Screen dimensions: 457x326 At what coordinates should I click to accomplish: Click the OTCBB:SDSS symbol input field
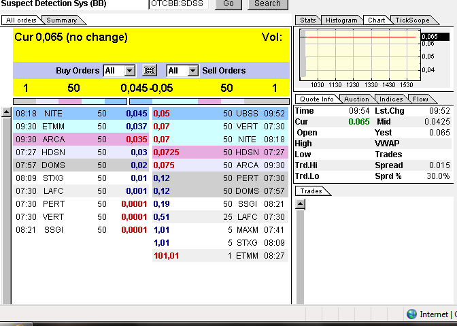click(179, 3)
